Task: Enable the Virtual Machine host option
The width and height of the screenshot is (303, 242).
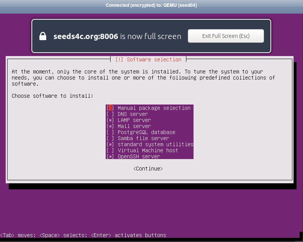Action: pos(110,150)
